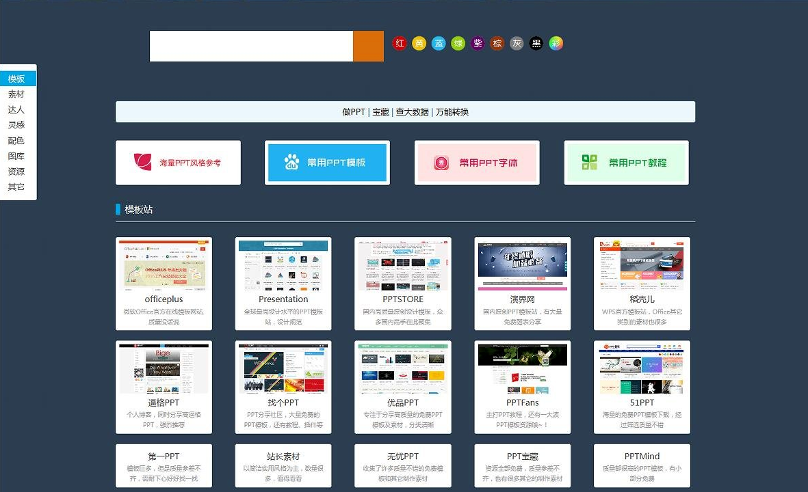Open the 常用PPT模板 text label
Image resolution: width=808 pixels, height=492 pixels.
click(x=336, y=163)
